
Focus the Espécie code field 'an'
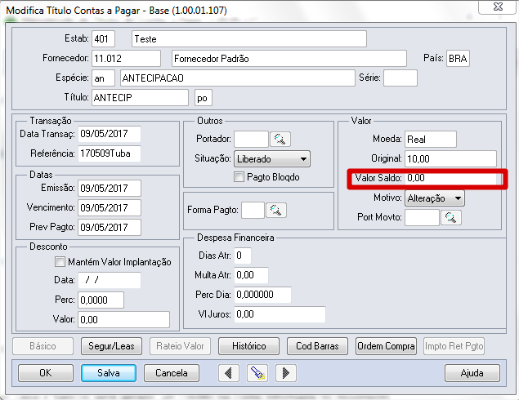tap(103, 78)
